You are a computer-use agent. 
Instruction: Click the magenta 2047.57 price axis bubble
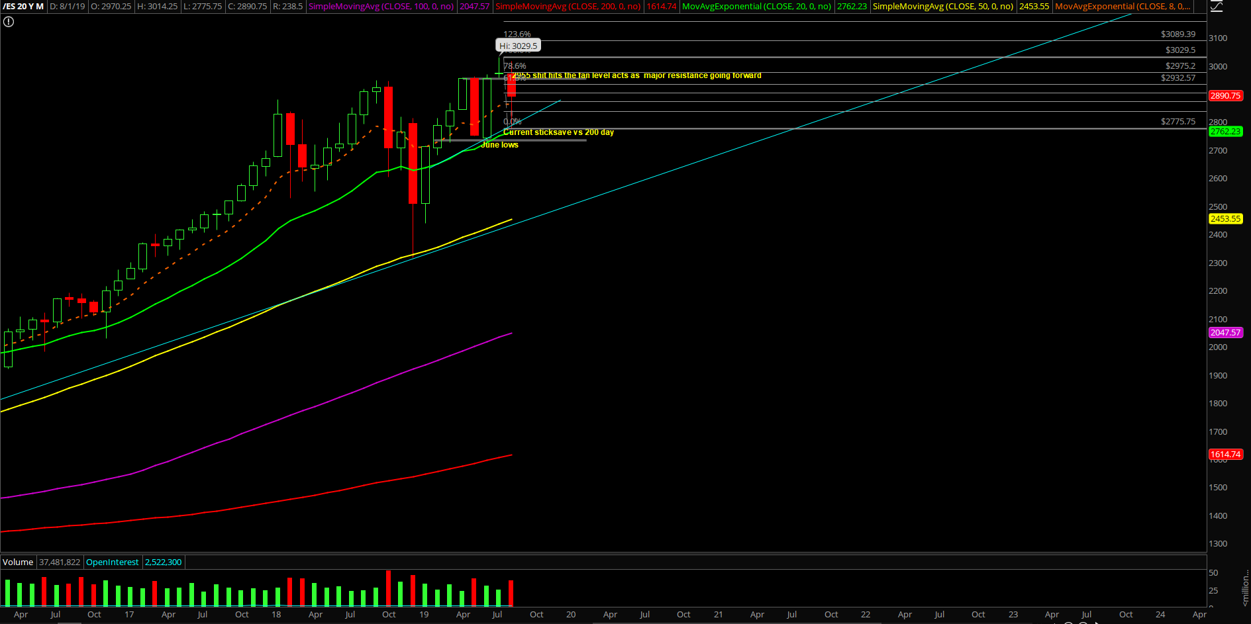(x=1226, y=332)
